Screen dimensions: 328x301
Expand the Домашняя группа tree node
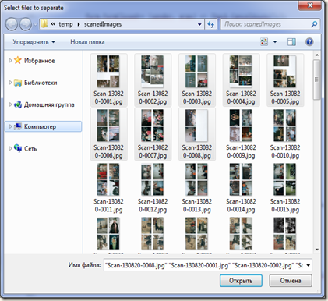point(10,104)
